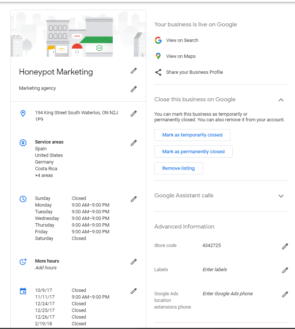
Task: Click Enter labels placeholder field
Action: pos(215,269)
